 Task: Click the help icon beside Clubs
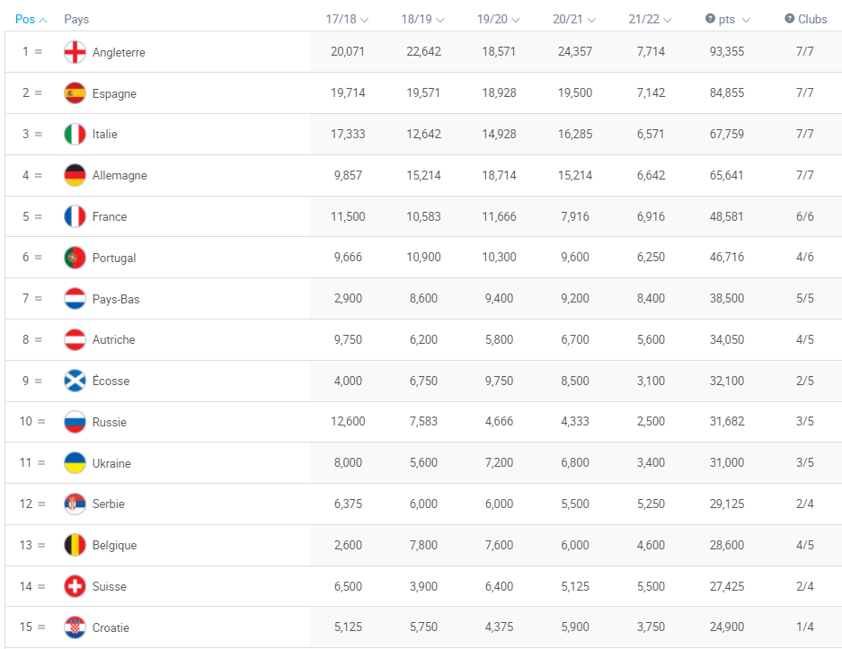pos(789,19)
